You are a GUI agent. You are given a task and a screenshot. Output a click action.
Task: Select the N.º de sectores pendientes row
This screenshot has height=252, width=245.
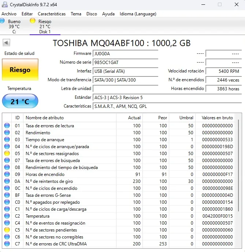(119, 230)
